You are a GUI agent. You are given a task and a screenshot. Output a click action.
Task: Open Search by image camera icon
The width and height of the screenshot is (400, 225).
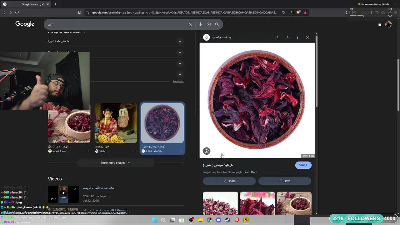coord(209,24)
